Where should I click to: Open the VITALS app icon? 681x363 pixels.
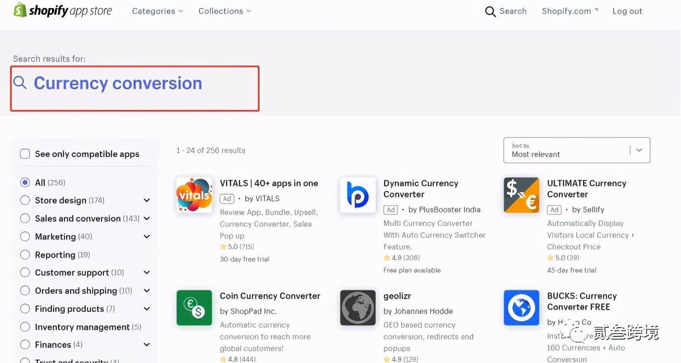coord(194,195)
